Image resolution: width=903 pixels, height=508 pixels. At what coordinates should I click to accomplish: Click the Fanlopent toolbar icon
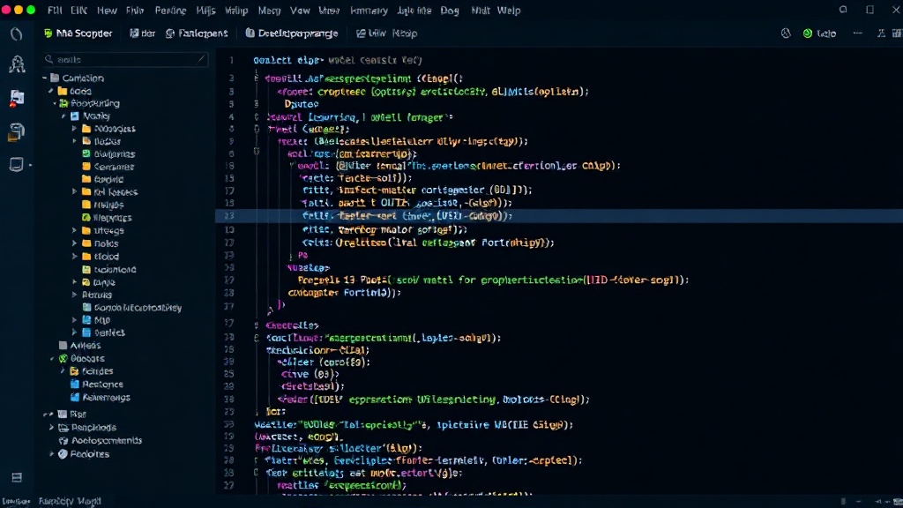click(x=170, y=34)
